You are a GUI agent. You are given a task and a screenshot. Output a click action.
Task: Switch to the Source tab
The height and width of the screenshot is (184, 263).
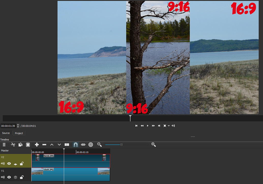point(6,133)
